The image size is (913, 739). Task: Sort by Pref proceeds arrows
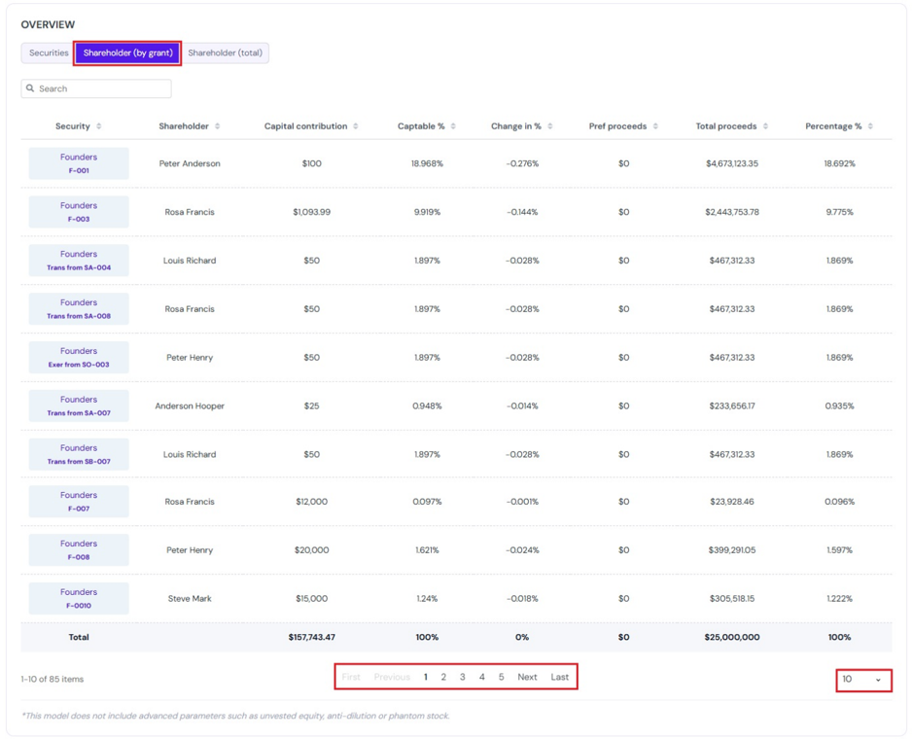[655, 126]
